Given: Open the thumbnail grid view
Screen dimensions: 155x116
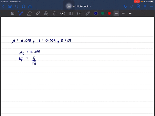Looking at the screenshot, I should 10,6.
